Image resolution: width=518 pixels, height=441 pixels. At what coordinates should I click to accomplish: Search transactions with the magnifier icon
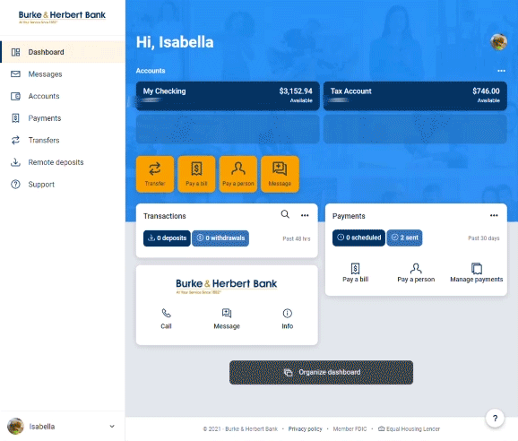[285, 214]
